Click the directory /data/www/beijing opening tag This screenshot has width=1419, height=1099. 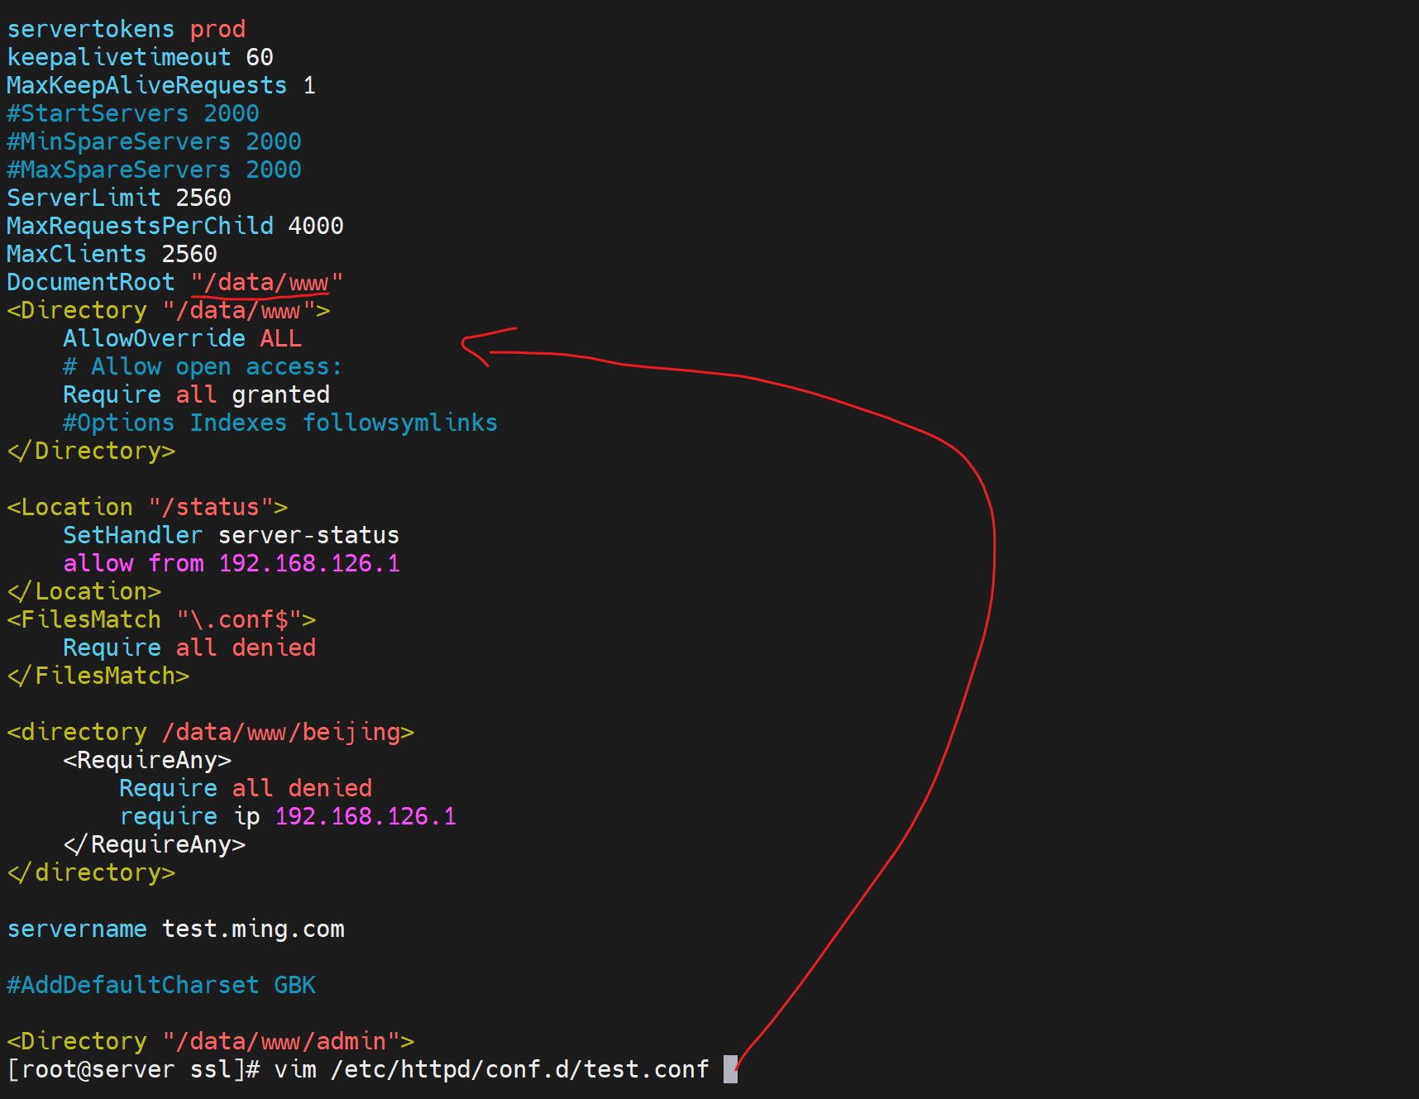pyautogui.click(x=210, y=732)
